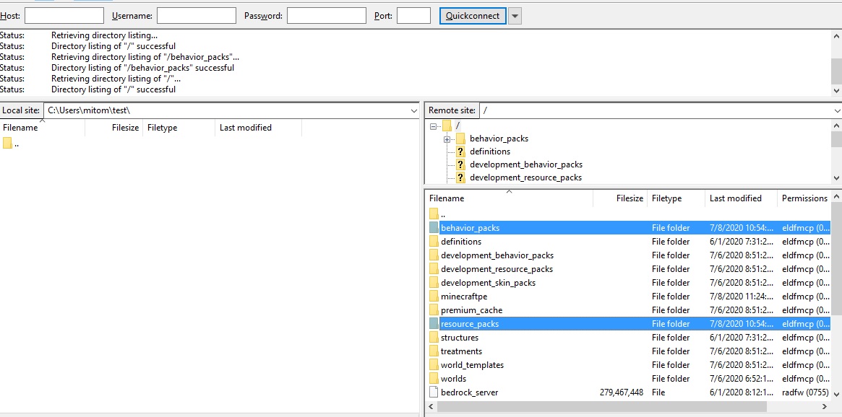842x417 pixels.
Task: Focus the Port input field
Action: (x=413, y=16)
